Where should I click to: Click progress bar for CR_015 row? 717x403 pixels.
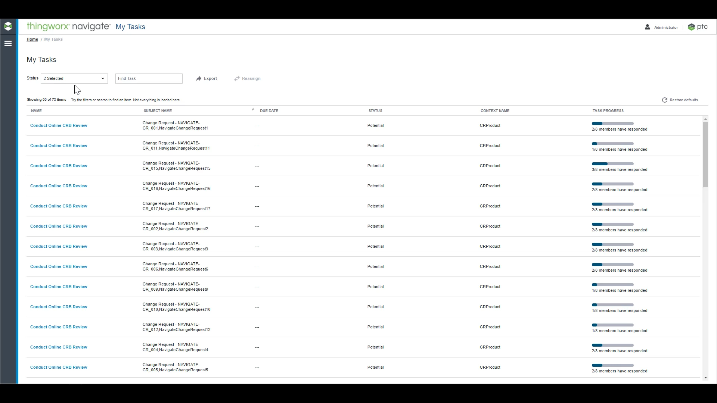(x=613, y=164)
